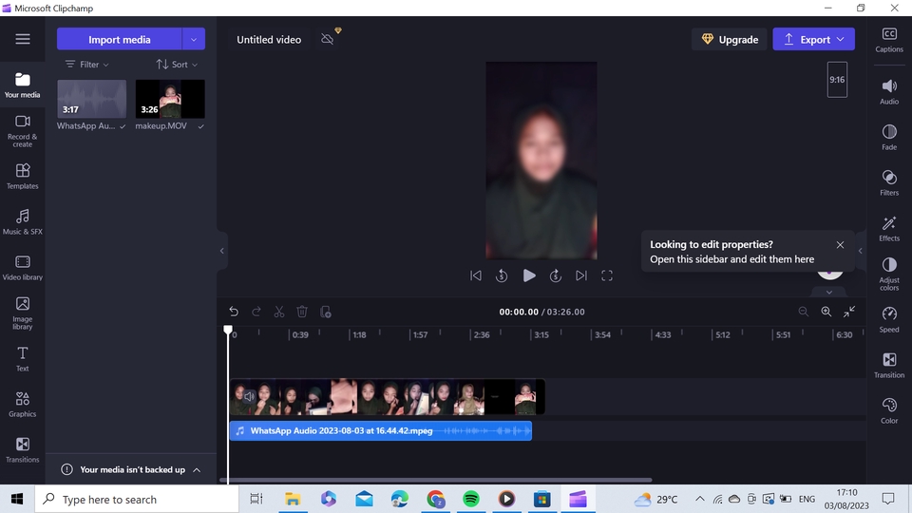Open the Music & SFX panel

tap(23, 221)
